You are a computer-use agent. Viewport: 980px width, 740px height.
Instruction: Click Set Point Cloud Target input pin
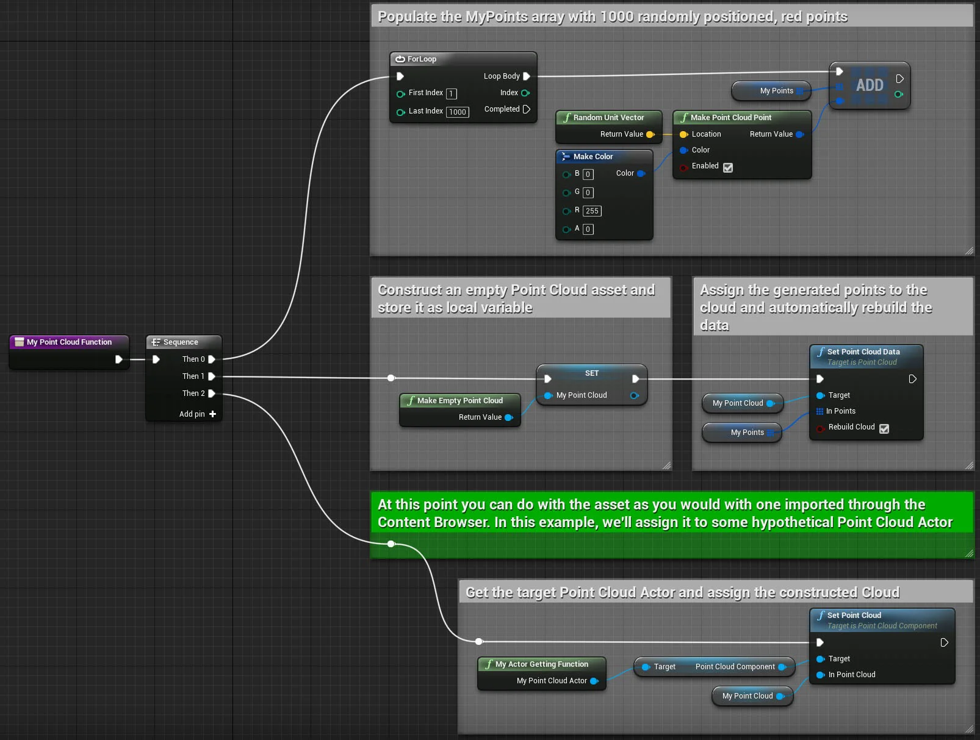pyautogui.click(x=820, y=659)
